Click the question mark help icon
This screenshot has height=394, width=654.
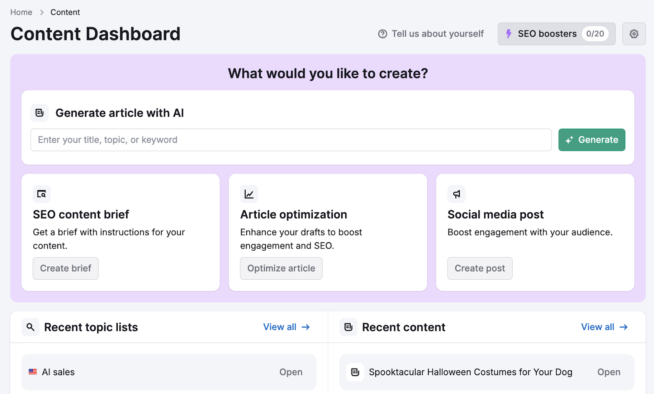pos(382,34)
